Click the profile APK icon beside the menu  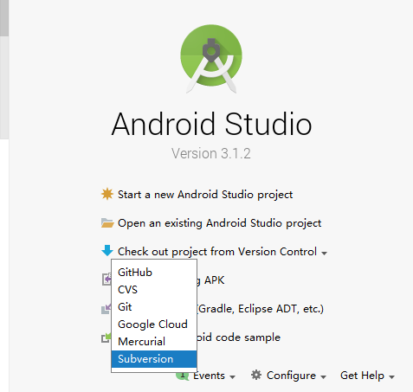tap(106, 280)
